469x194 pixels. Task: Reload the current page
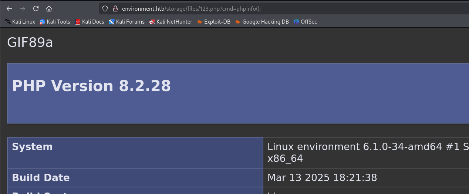pyautogui.click(x=36, y=8)
